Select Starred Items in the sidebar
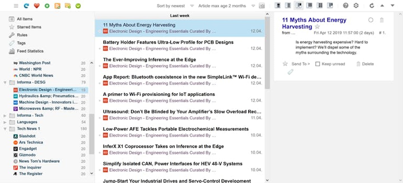Viewport: 403px width, 183px height. coord(29,27)
